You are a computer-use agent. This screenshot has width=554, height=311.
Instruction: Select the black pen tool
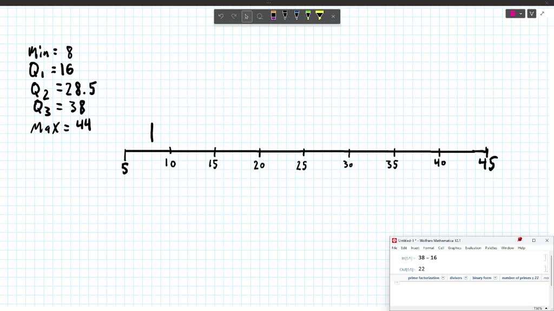[x=285, y=16]
